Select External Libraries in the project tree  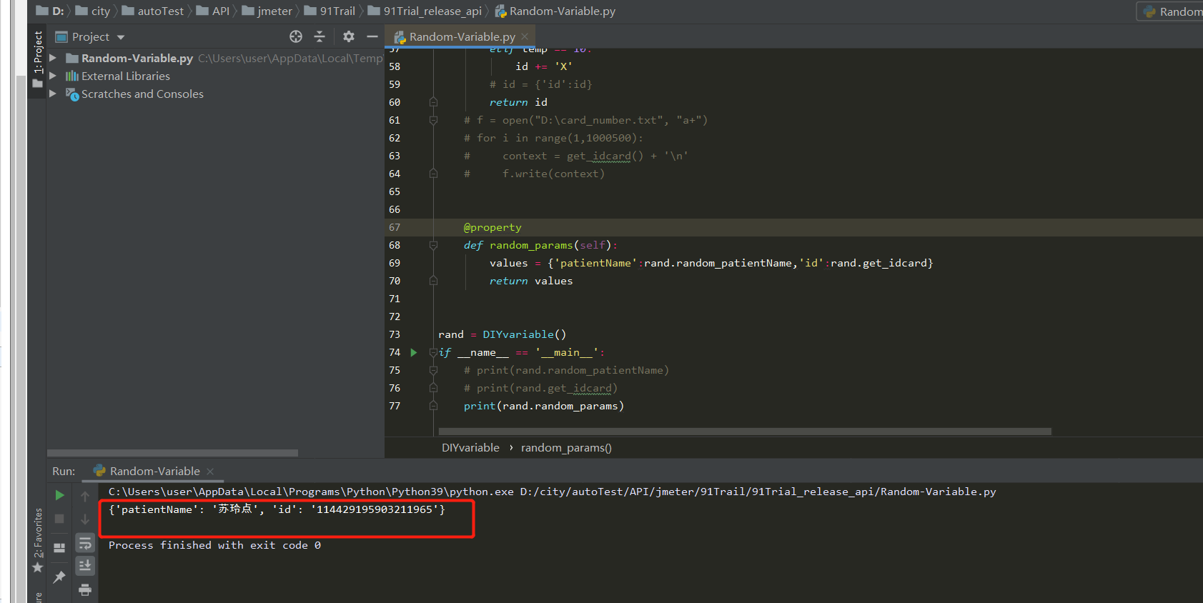126,76
